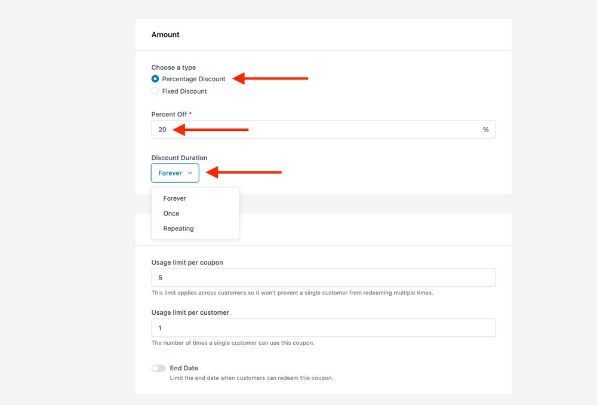This screenshot has width=597, height=405.
Task: Select Repeating in the duration menu
Action: (179, 228)
